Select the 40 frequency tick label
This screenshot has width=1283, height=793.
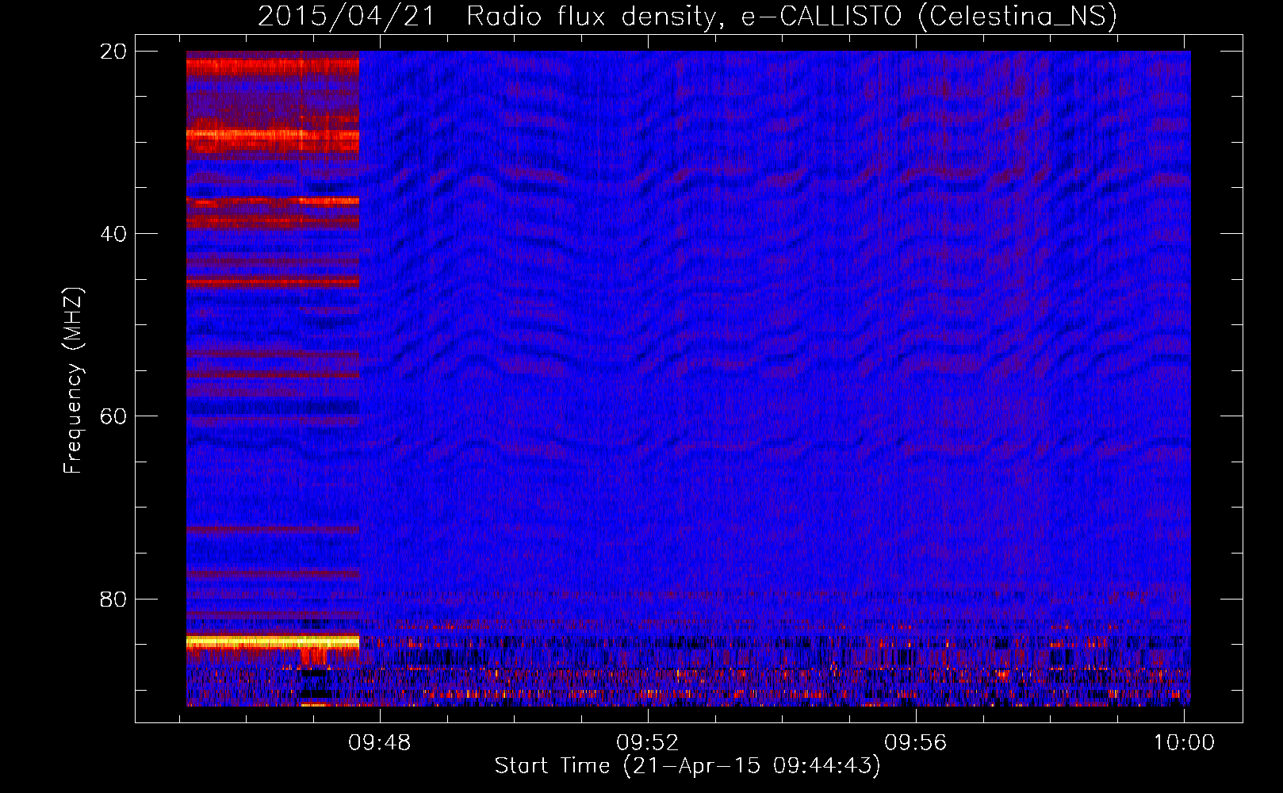click(x=113, y=234)
